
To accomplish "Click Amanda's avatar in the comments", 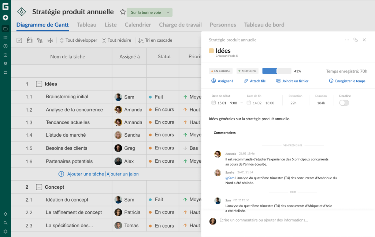I will [x=218, y=154].
